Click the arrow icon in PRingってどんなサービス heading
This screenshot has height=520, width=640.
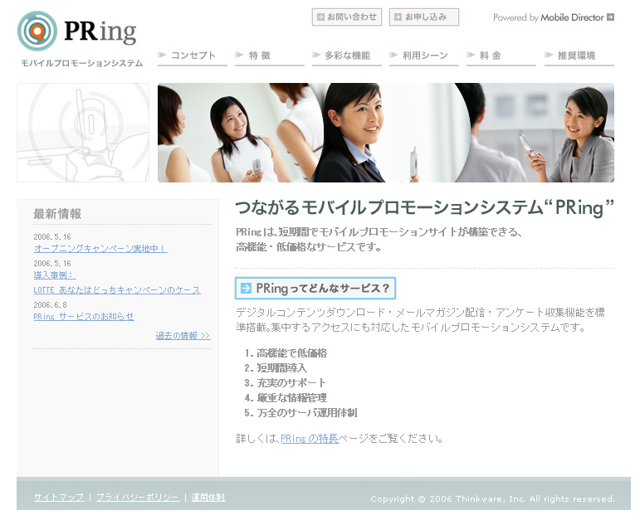point(246,289)
